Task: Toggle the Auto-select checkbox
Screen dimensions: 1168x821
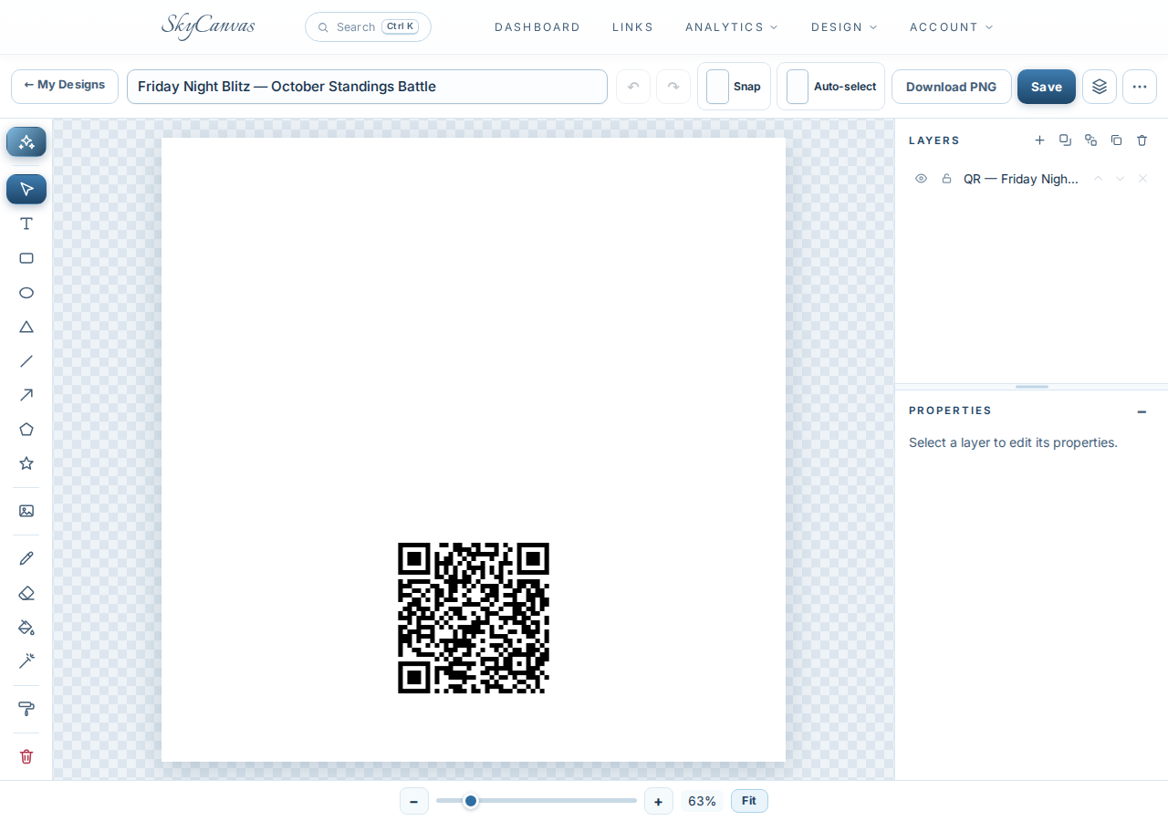Action: [798, 87]
